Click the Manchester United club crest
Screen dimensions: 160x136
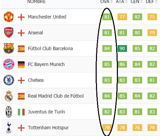click(9, 17)
